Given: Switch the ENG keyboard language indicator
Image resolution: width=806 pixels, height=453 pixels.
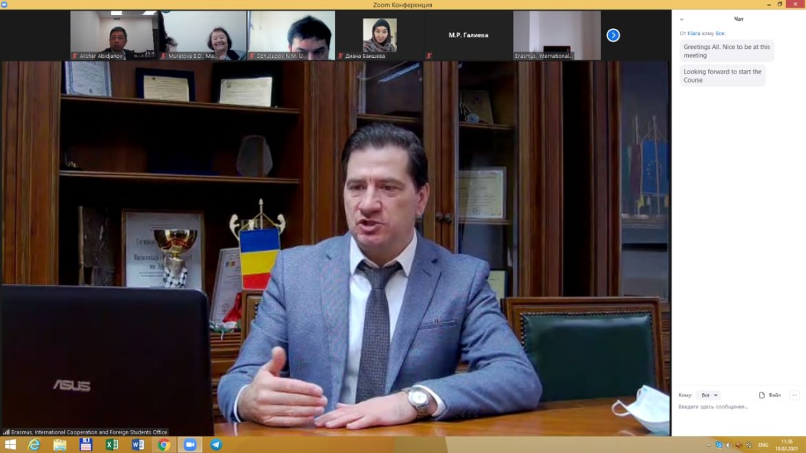Looking at the screenshot, I should tap(763, 445).
